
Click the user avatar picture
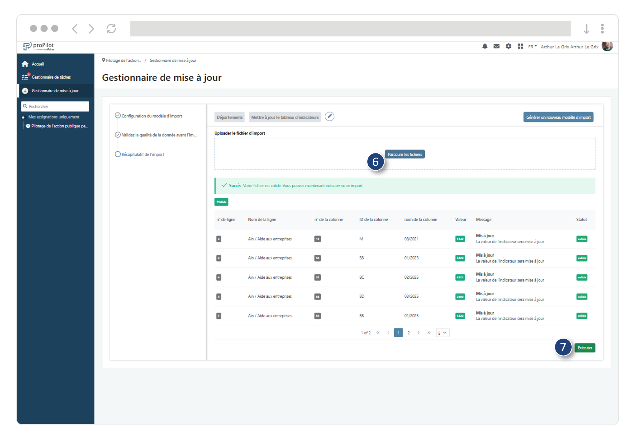coord(607,46)
